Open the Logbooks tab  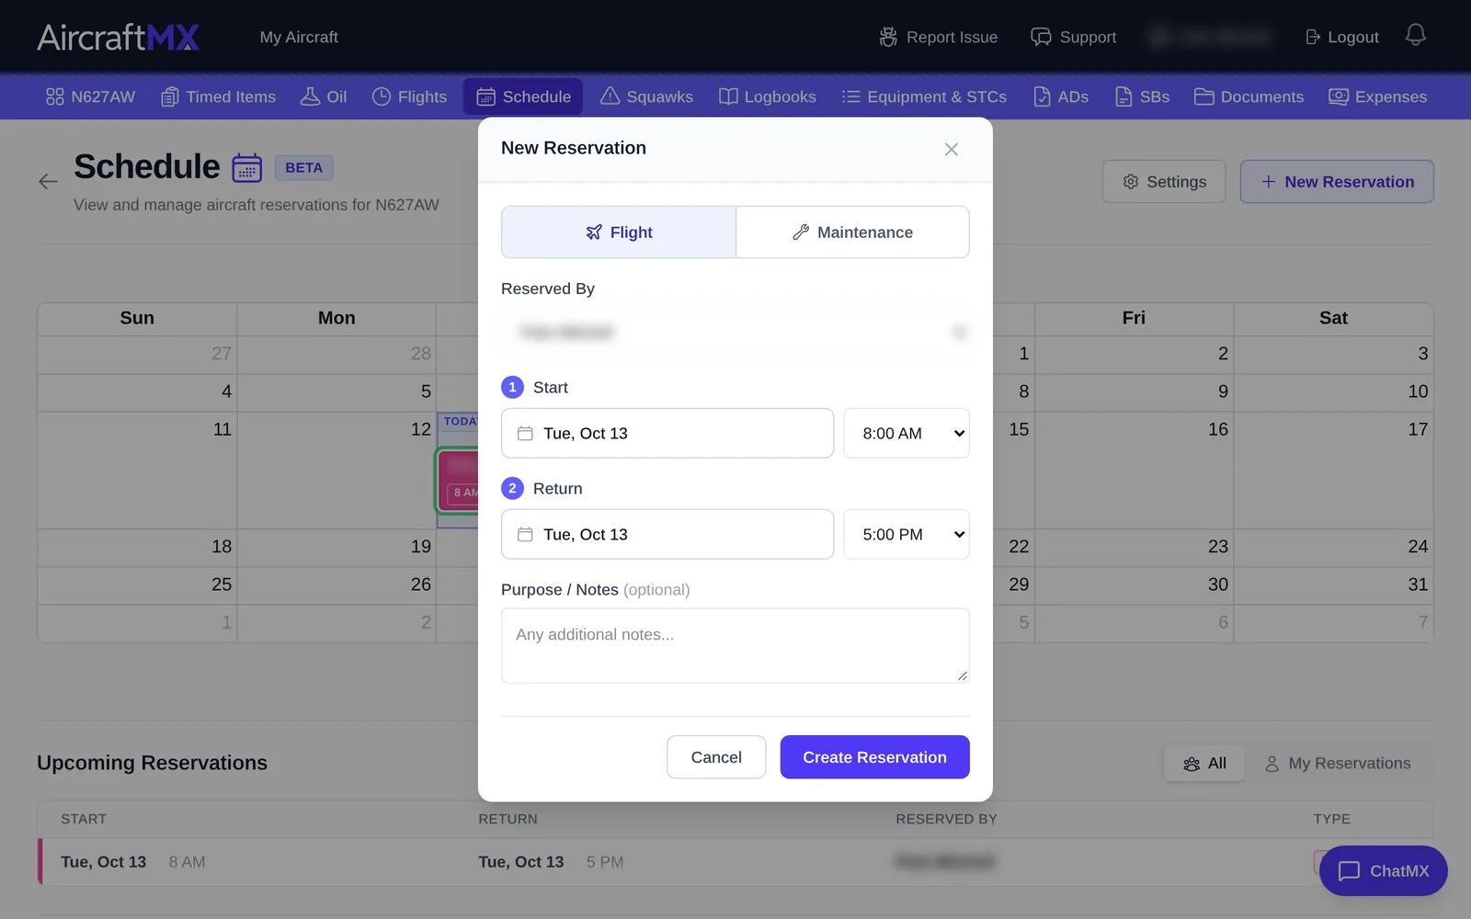tap(767, 96)
